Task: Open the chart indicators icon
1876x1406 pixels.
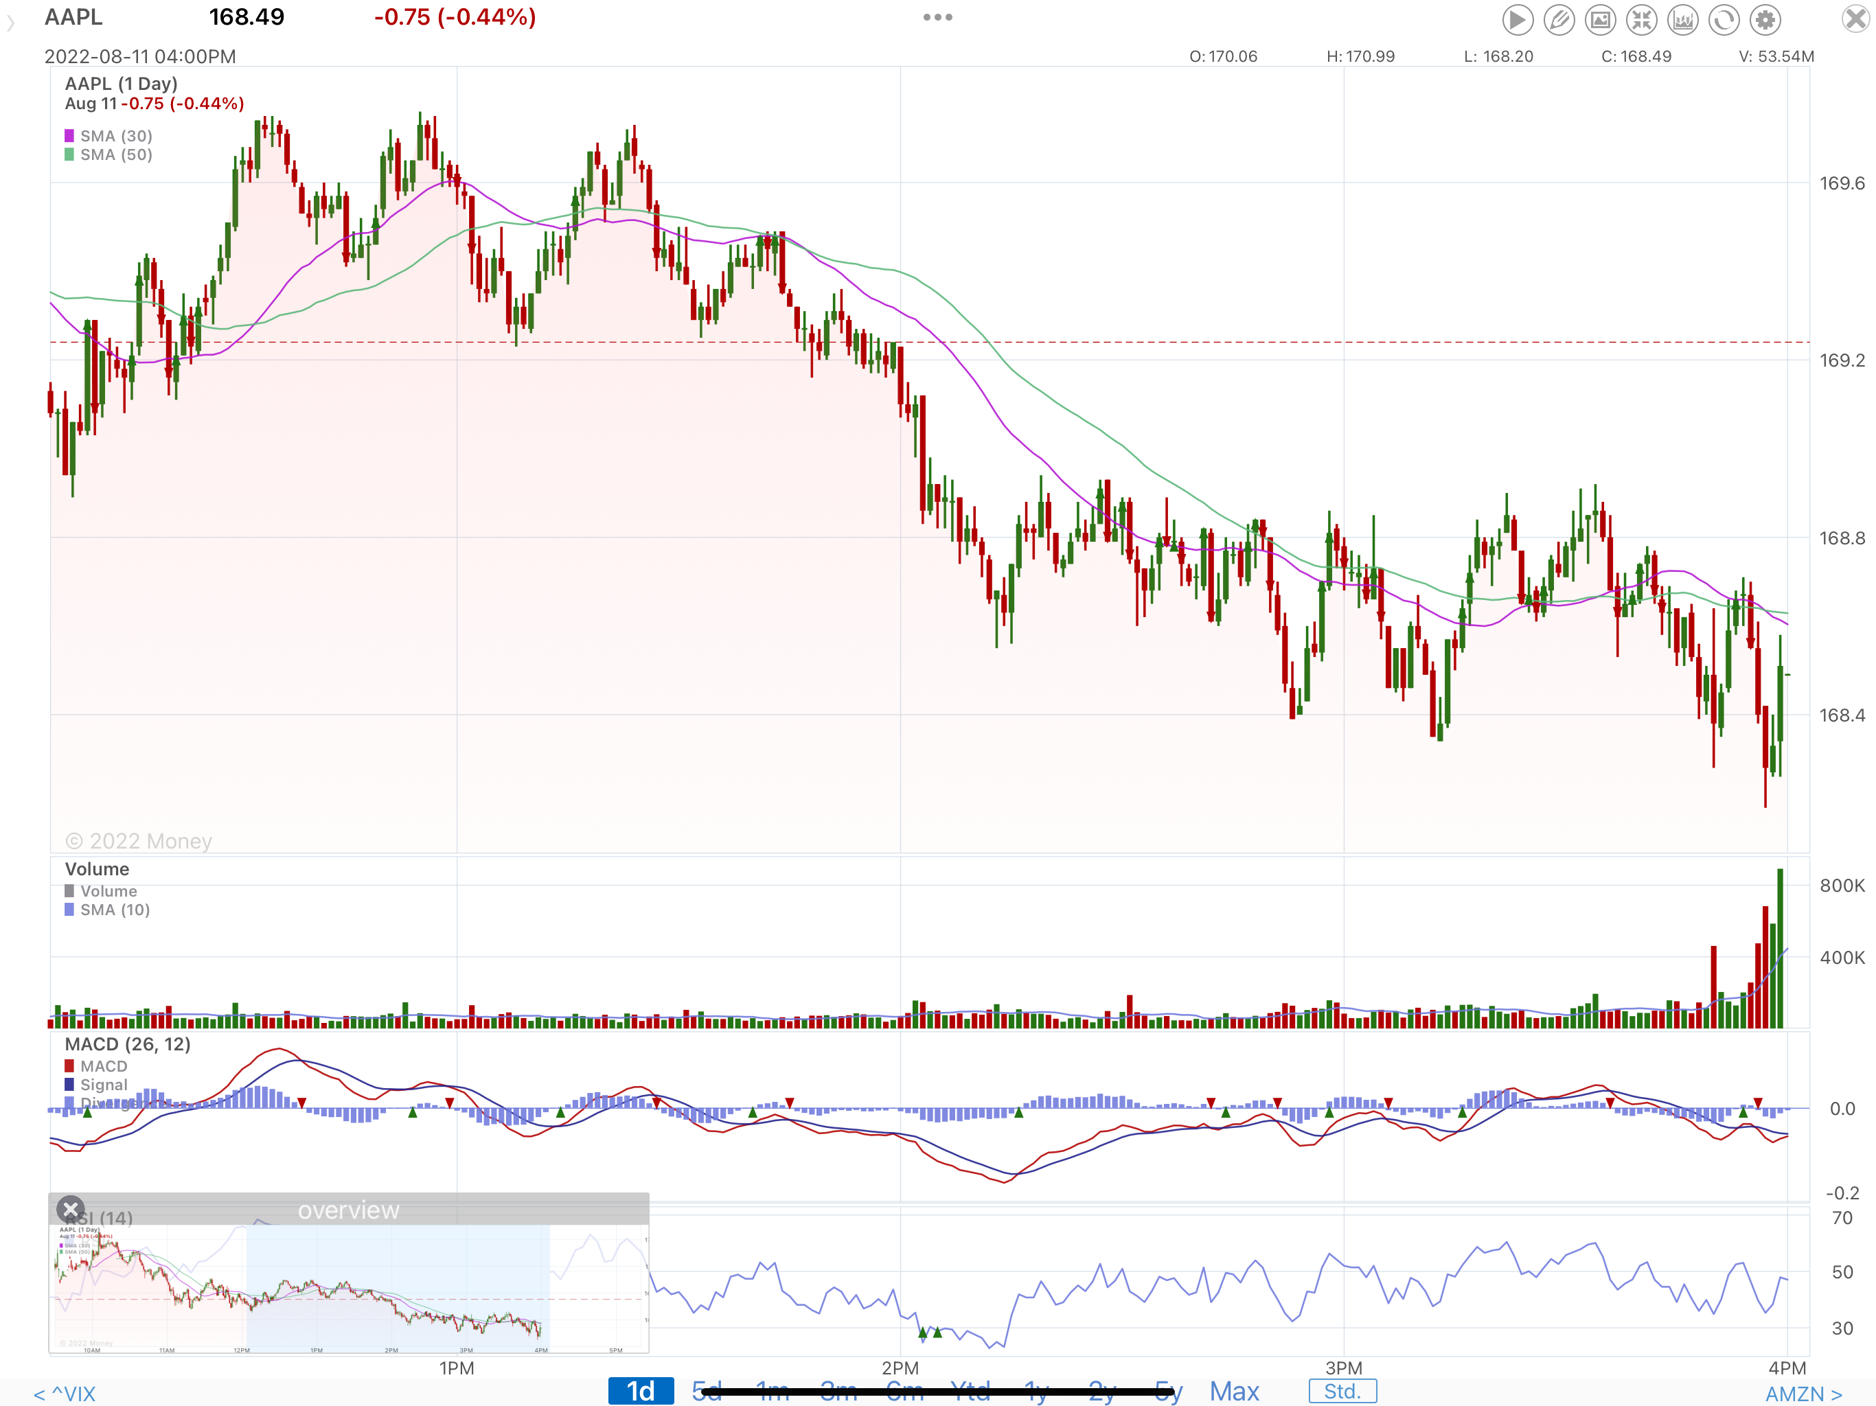Action: point(1682,19)
